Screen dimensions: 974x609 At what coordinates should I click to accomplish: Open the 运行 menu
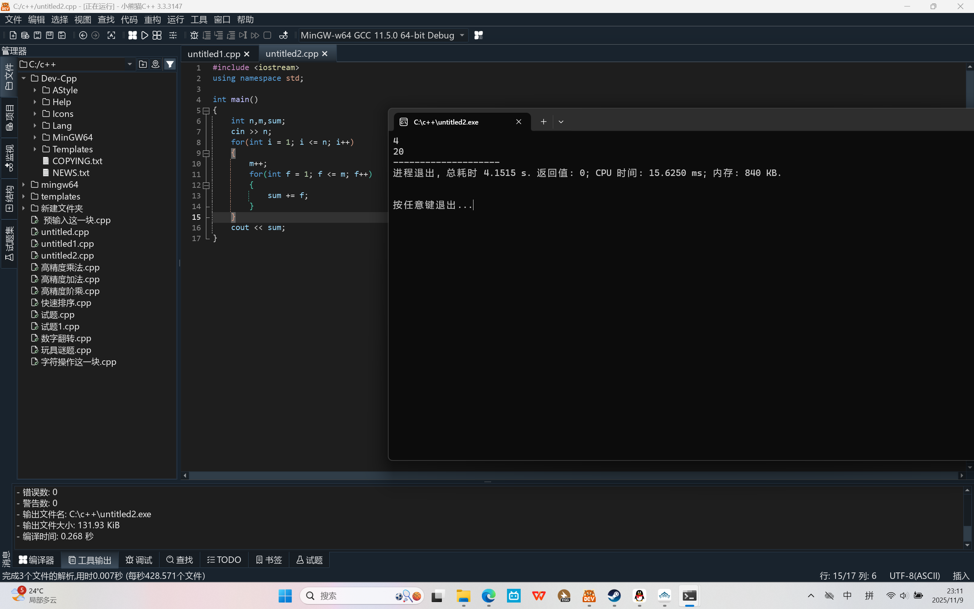point(175,19)
